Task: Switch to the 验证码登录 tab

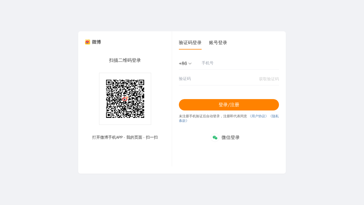Action: point(190,43)
